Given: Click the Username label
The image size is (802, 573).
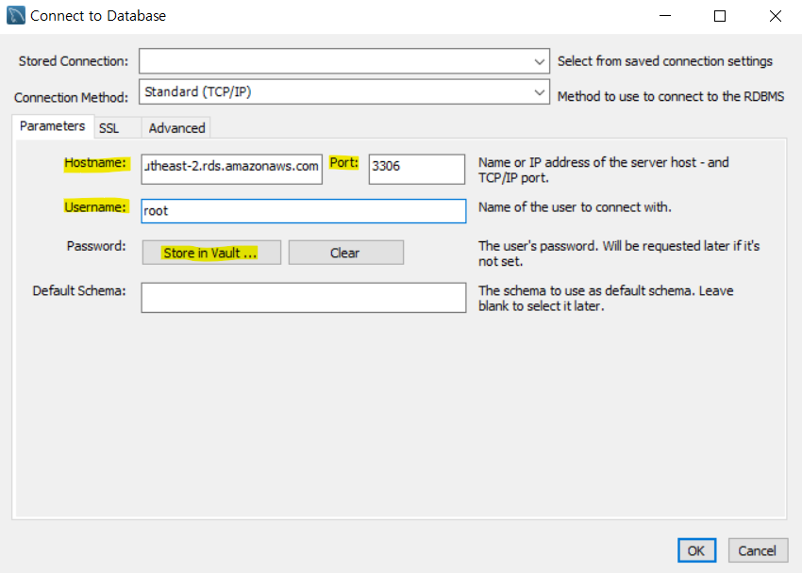Looking at the screenshot, I should (95, 206).
